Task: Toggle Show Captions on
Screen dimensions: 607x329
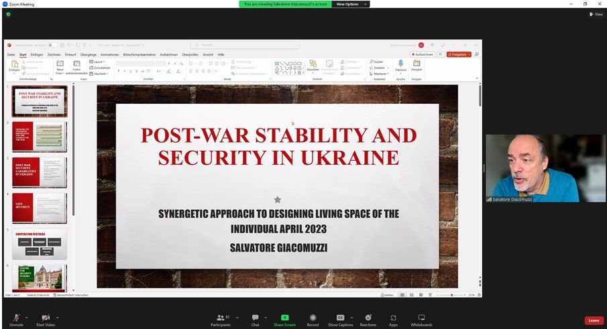Action: pyautogui.click(x=340, y=318)
